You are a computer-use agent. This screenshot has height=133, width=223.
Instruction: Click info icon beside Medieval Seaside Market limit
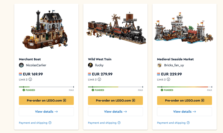(x=169, y=79)
